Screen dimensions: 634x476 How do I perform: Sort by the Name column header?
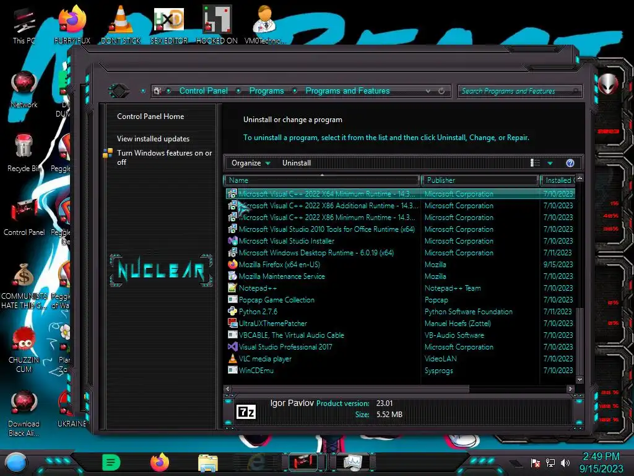tap(321, 180)
